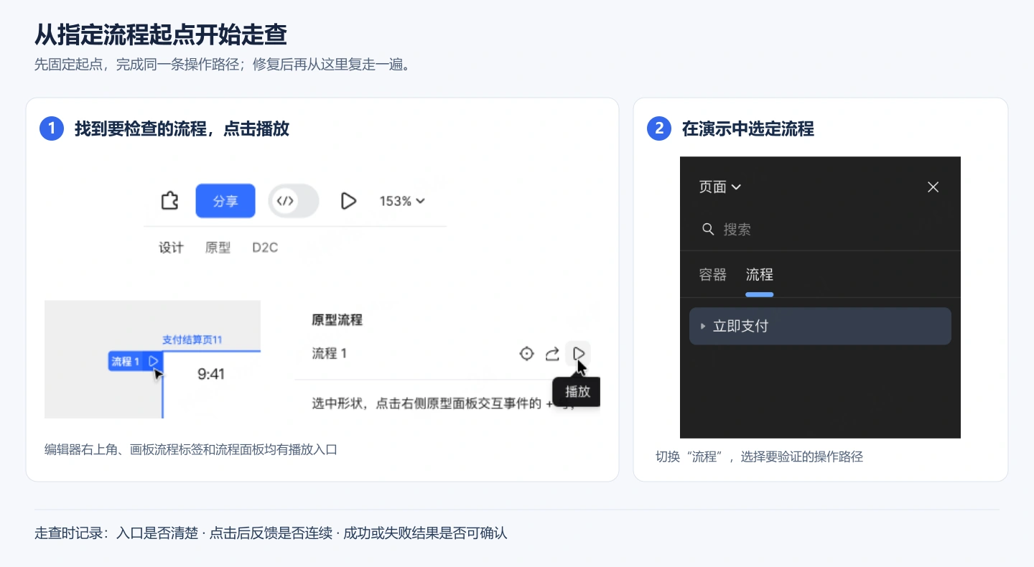Click the heading 找到要检查的流程，点击播放
The image size is (1034, 567).
182,129
